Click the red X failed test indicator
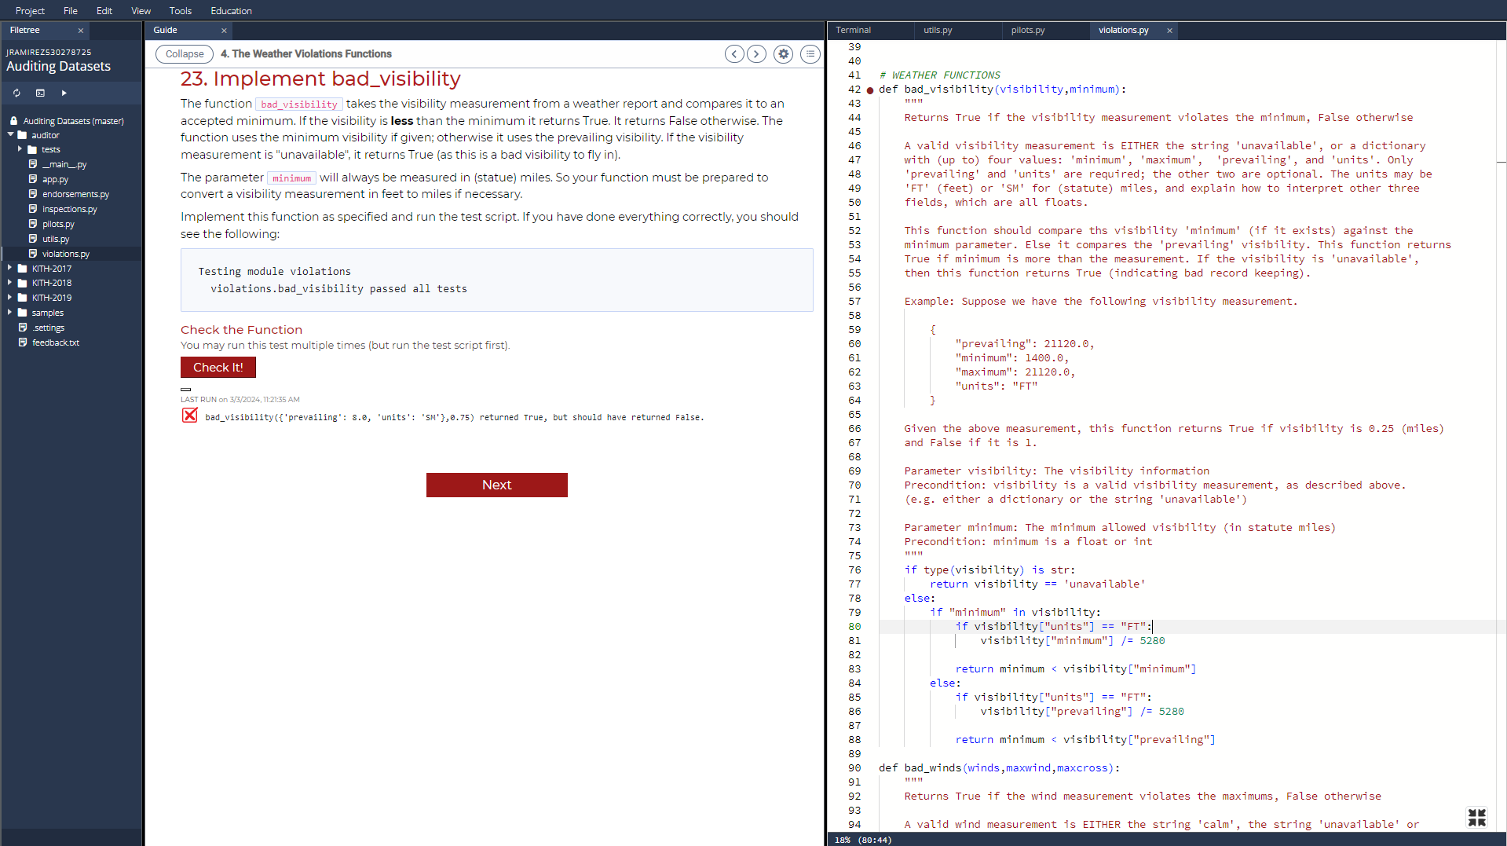Image resolution: width=1507 pixels, height=846 pixels. tap(189, 416)
